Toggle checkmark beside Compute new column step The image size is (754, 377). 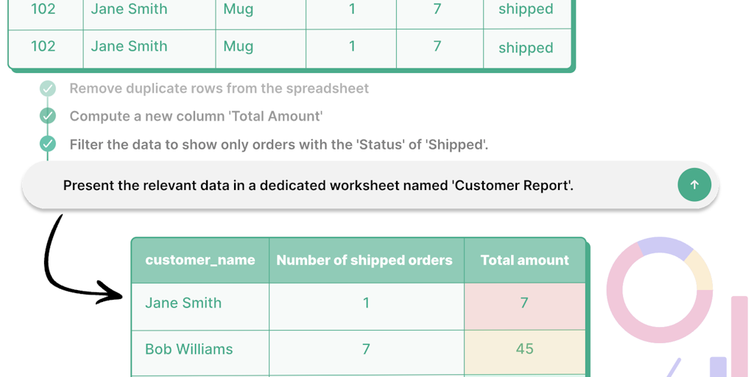48,116
